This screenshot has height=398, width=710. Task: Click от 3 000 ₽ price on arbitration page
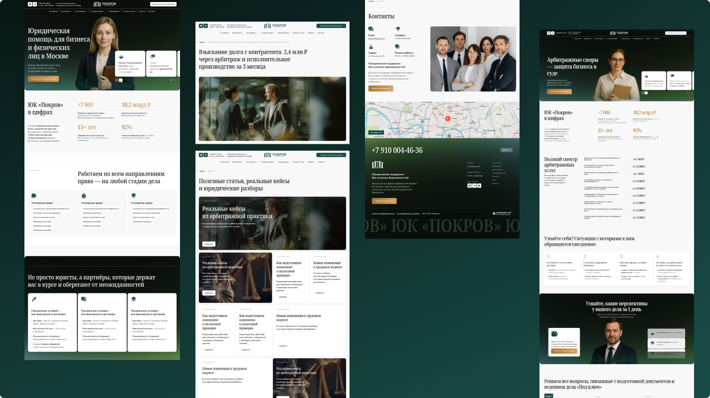639,159
